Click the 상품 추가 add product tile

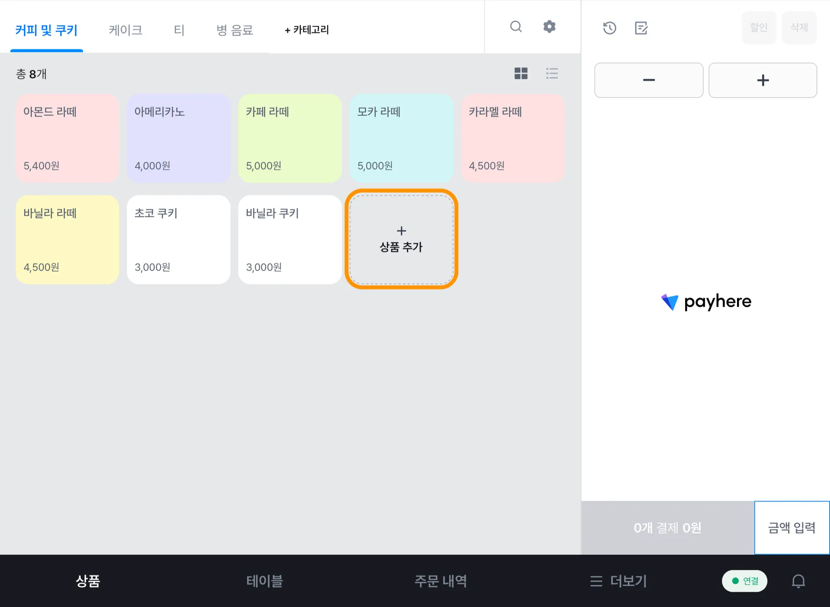coord(401,239)
